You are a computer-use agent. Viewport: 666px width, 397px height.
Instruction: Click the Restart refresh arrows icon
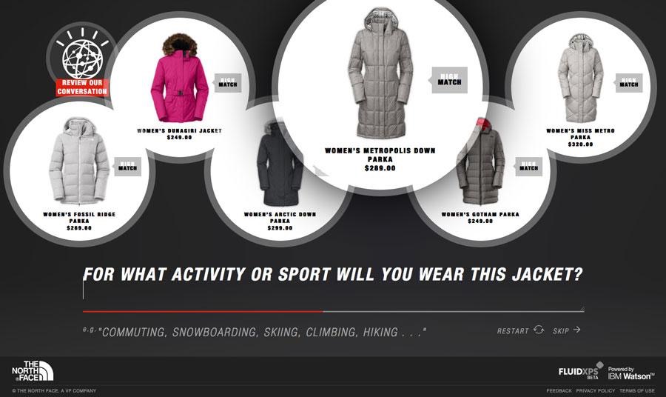pos(539,330)
